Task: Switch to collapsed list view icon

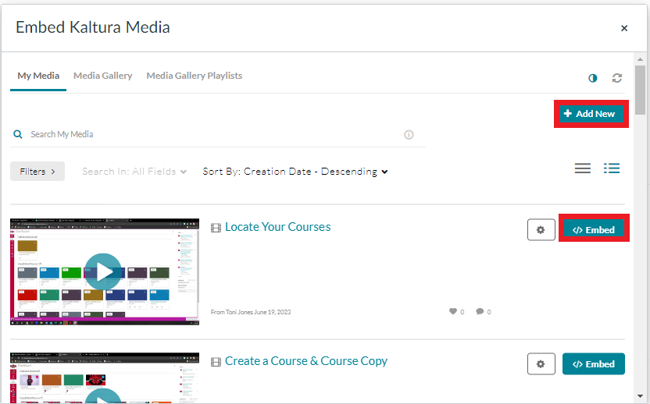Action: pos(583,168)
